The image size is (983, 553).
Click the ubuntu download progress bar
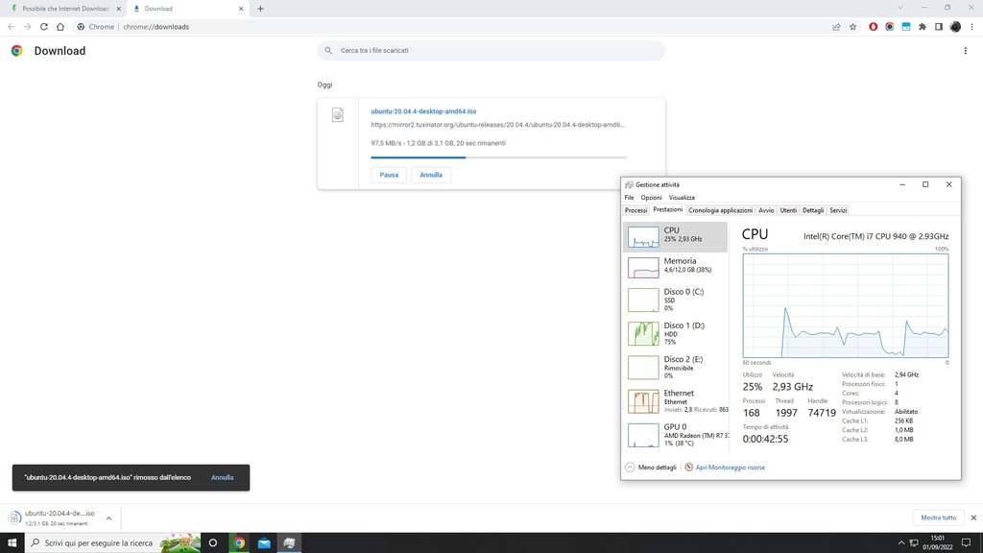pos(498,157)
